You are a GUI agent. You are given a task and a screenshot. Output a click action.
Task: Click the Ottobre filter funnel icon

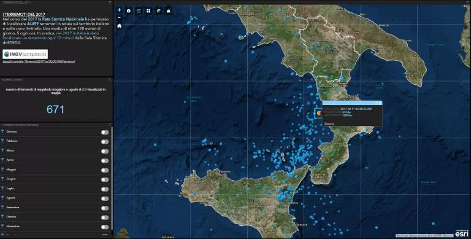pos(2,217)
